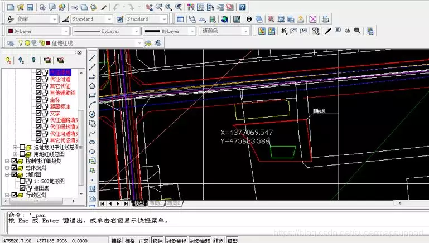Toggle 栅格 grid in status bar
The image size is (429, 243).
pyautogui.click(x=130, y=240)
